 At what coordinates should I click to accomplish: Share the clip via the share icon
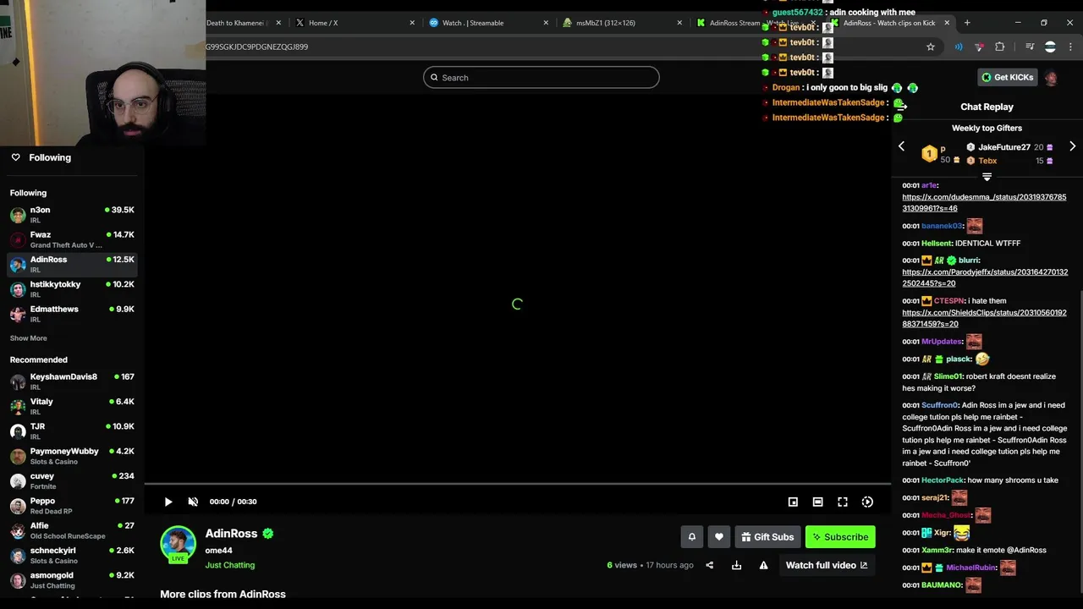tap(710, 565)
